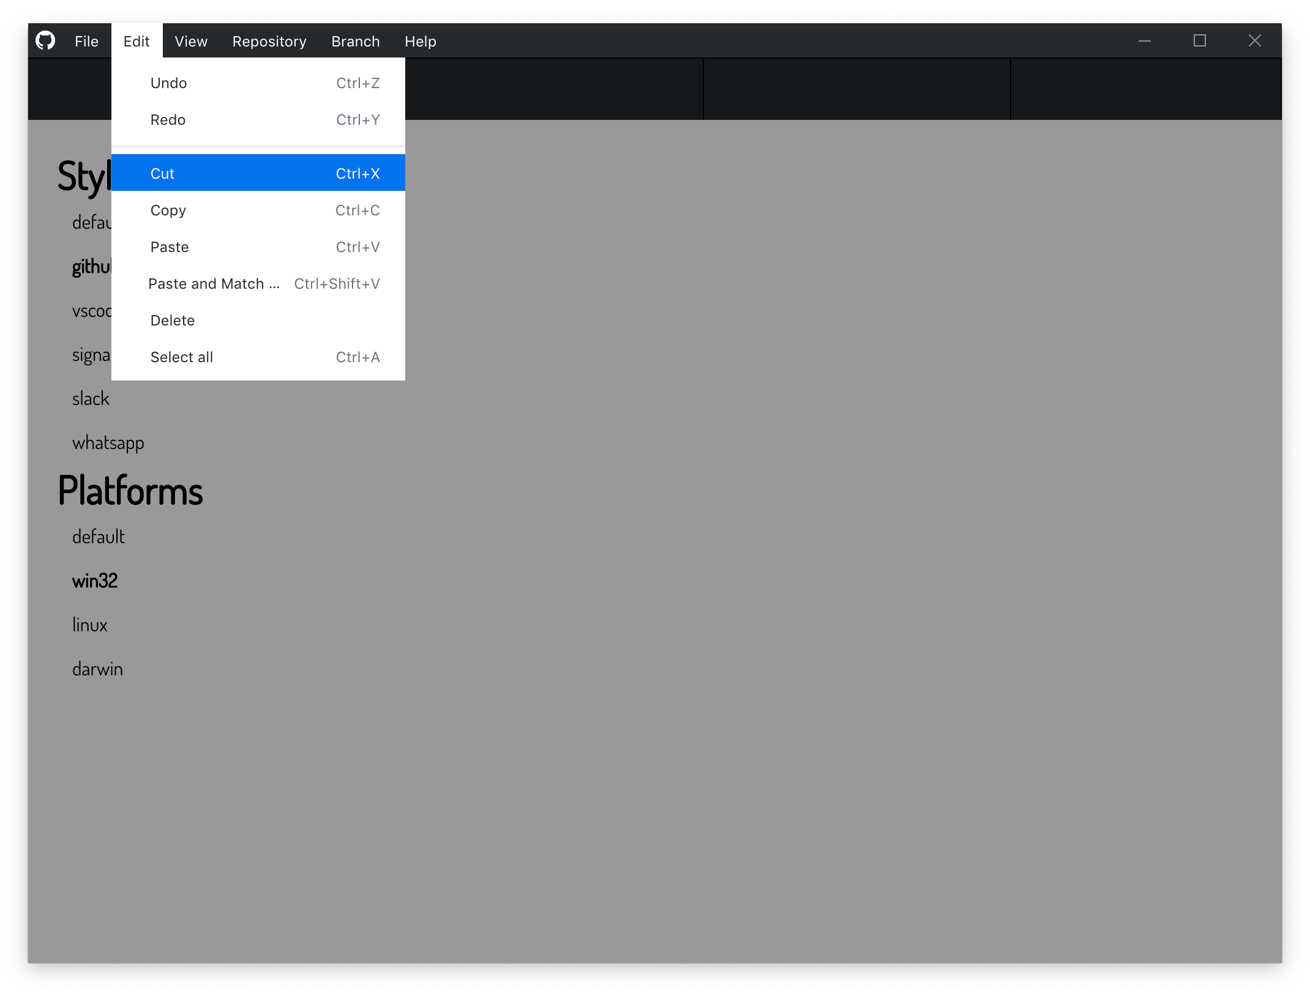Select Paste and Match option
1310x996 pixels.
[x=214, y=283]
